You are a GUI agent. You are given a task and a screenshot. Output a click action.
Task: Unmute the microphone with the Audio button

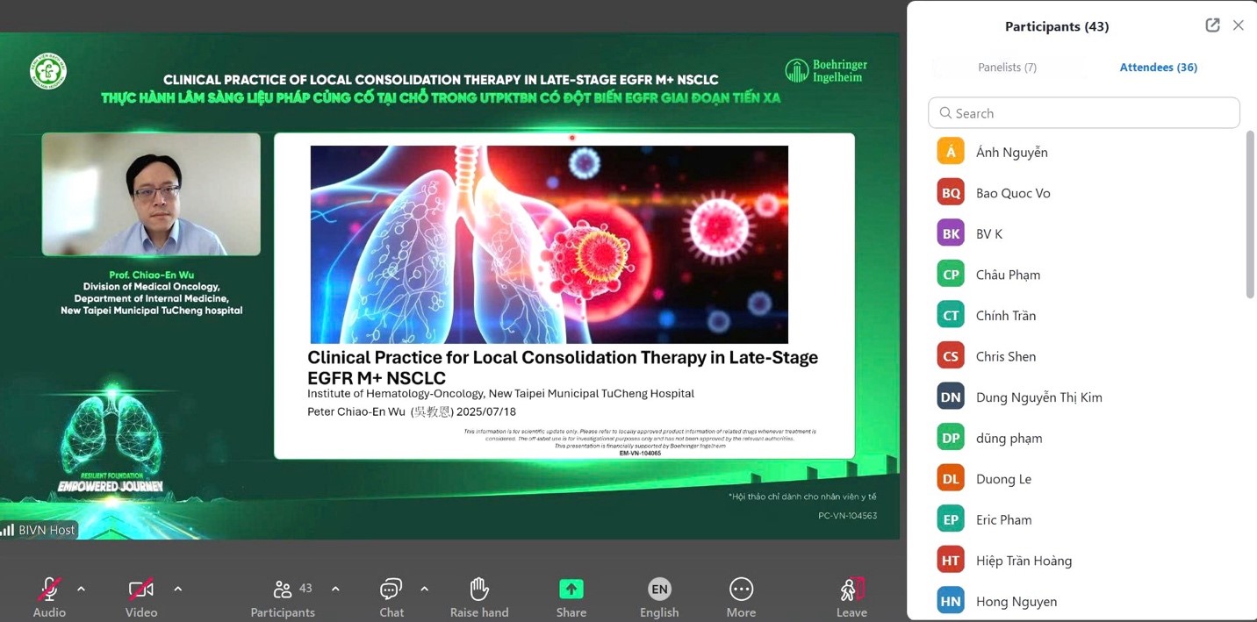pos(49,590)
